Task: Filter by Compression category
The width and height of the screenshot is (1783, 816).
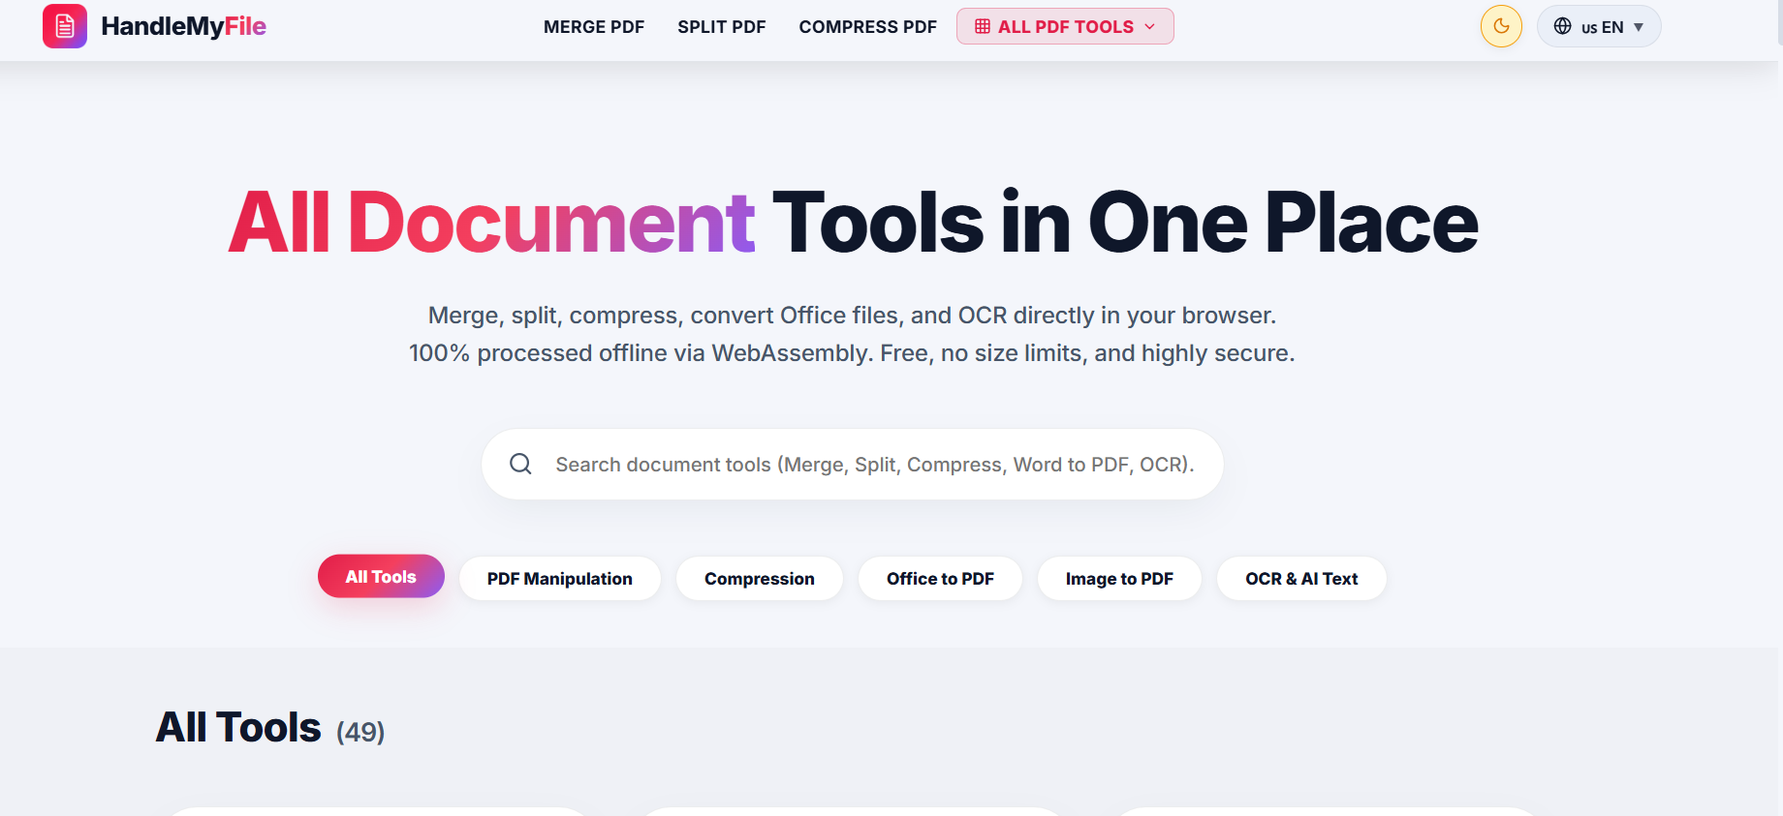Action: 760,579
